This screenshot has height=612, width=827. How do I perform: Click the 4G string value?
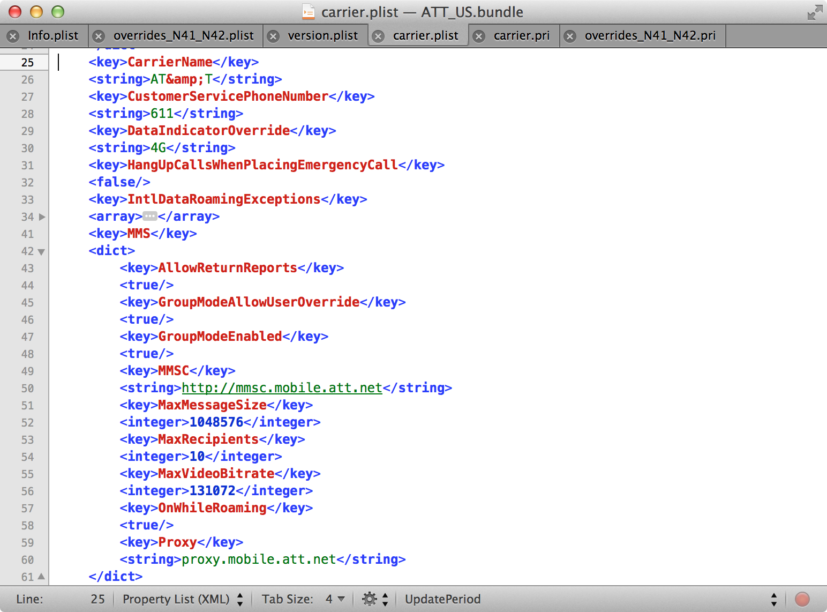tap(158, 148)
